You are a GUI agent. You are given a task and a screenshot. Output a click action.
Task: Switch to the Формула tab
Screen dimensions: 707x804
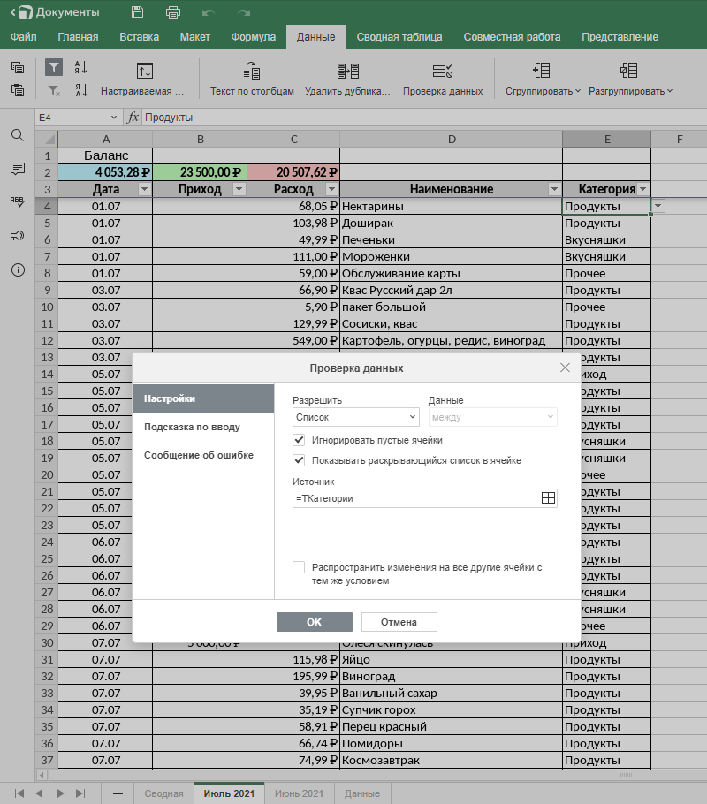tap(253, 37)
